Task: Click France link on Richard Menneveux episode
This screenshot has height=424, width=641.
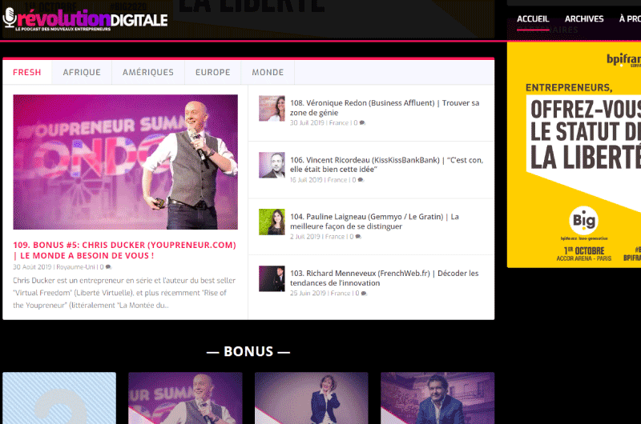Action: click(341, 294)
